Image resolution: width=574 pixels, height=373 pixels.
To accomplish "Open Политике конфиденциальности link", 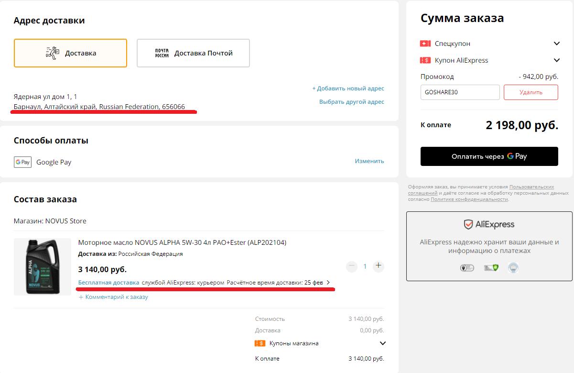I will [x=469, y=199].
